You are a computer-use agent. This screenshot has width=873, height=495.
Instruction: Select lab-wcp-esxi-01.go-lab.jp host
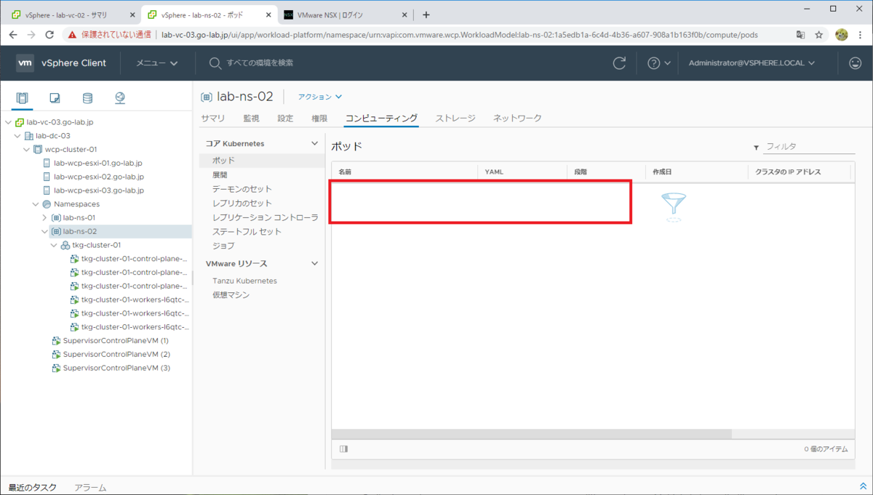coord(98,163)
